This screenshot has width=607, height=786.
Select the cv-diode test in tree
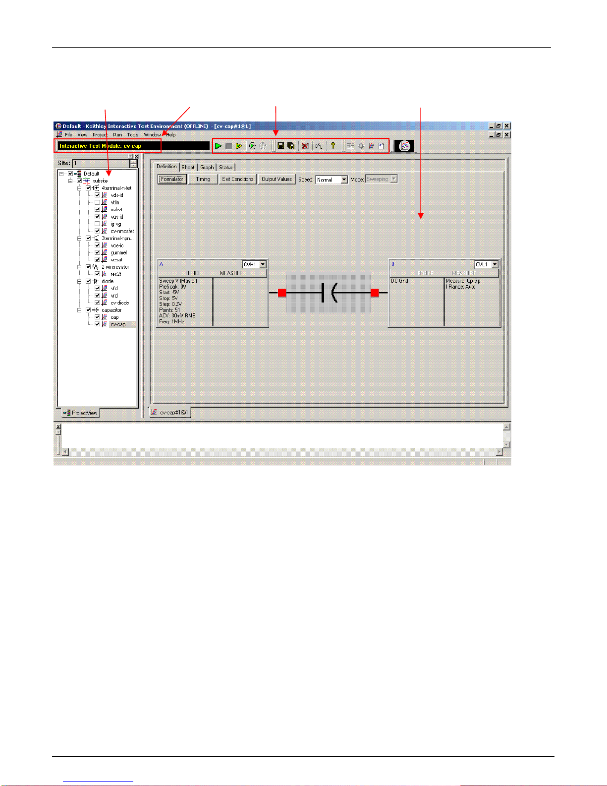pos(119,302)
